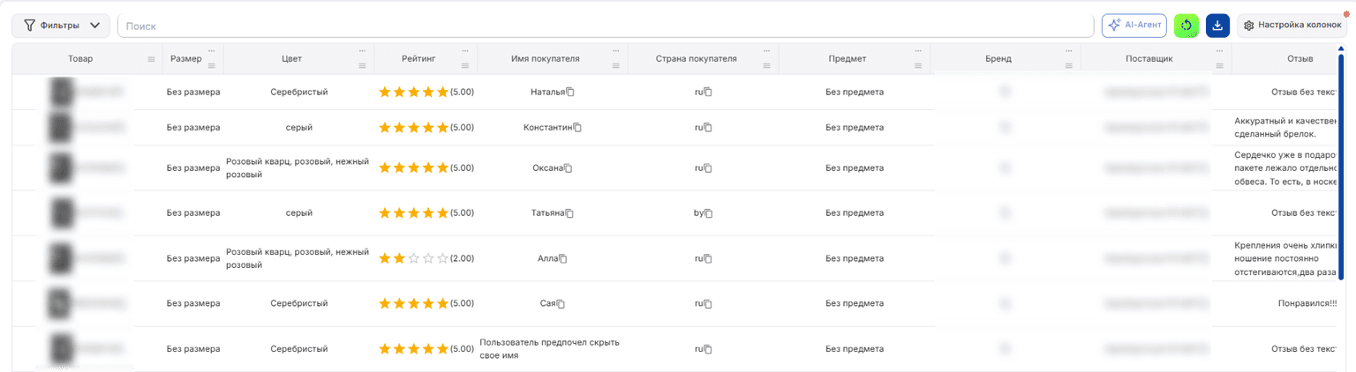Click the green refresh icon button
Screen dimensions: 1356x372
1186,26
